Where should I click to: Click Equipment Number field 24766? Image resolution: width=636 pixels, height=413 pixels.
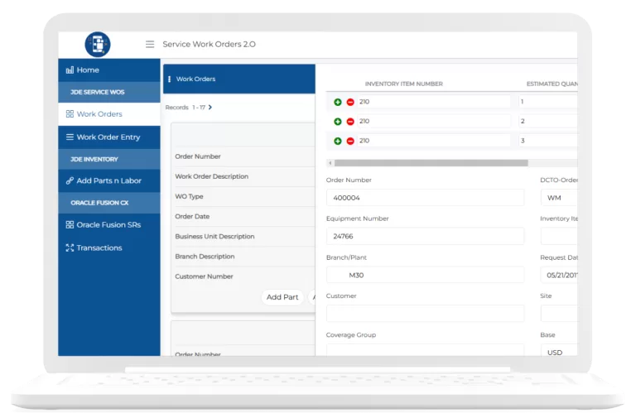coord(425,236)
